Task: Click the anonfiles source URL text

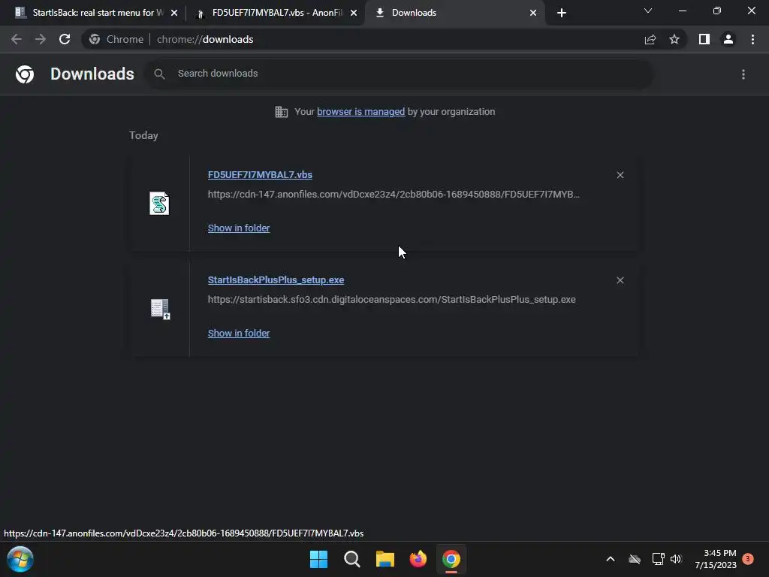Action: click(x=394, y=195)
